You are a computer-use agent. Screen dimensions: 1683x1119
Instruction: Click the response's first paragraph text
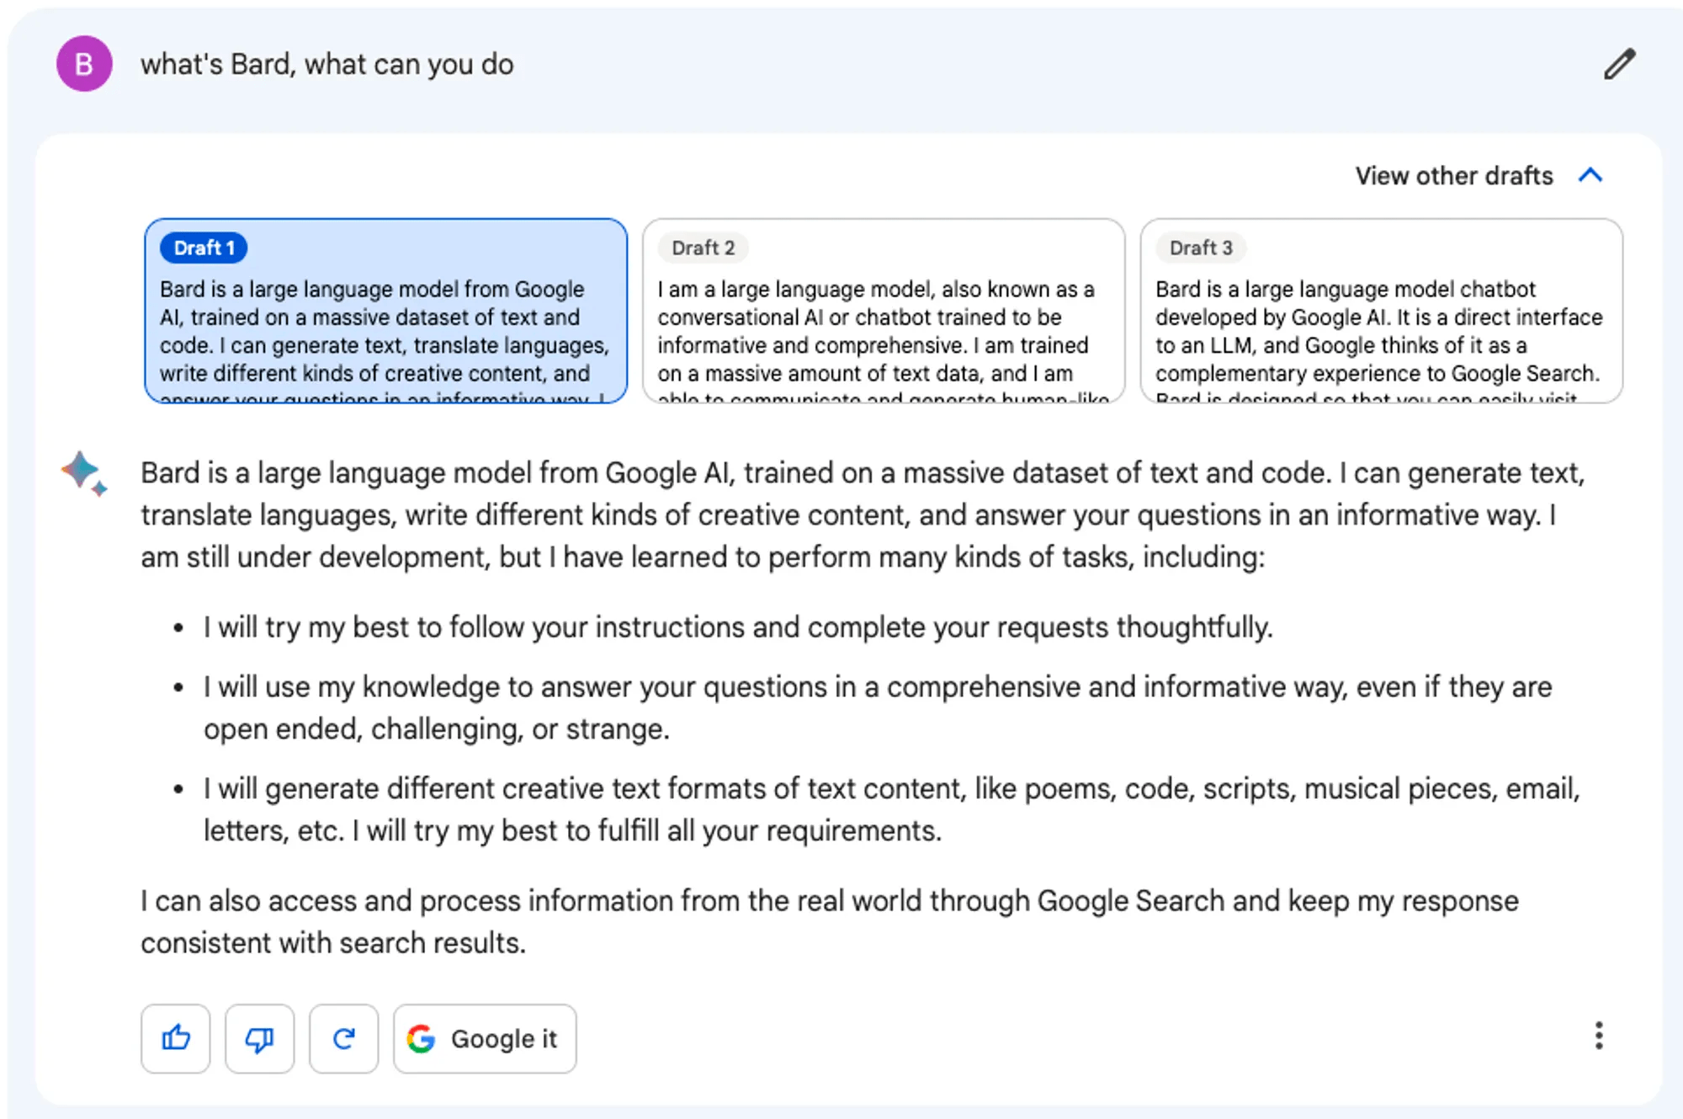point(863,514)
